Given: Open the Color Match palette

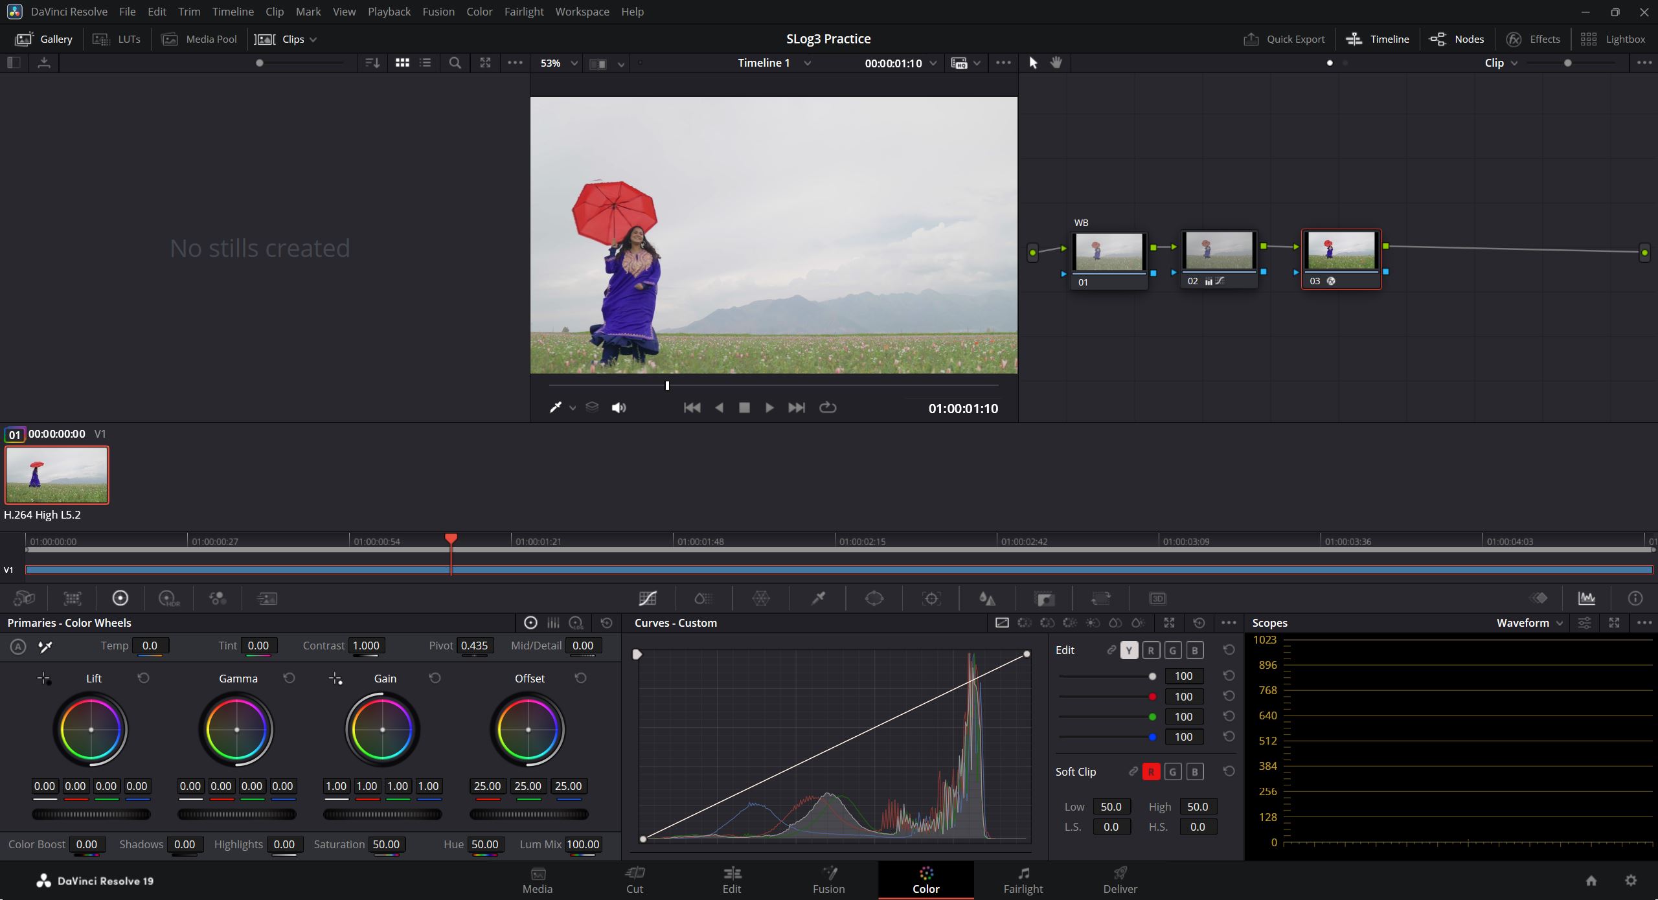Looking at the screenshot, I should (x=72, y=598).
